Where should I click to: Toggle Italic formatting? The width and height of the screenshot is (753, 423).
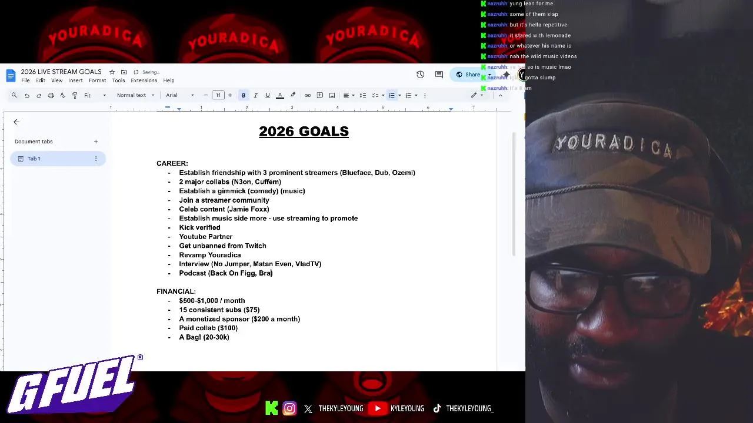click(255, 95)
